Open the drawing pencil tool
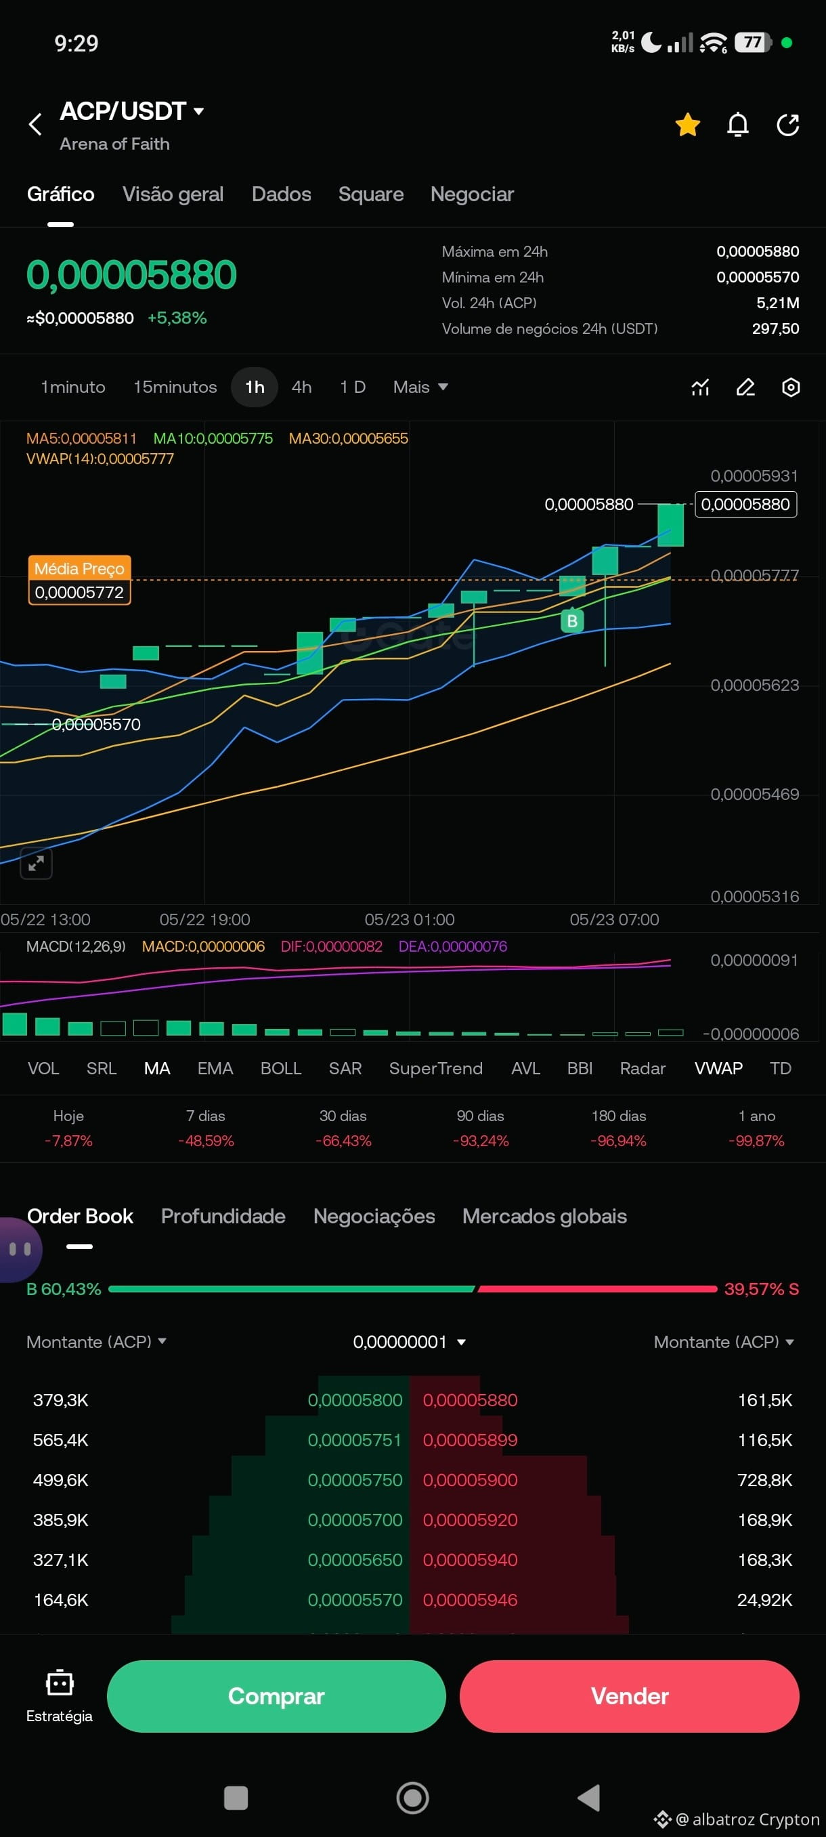 point(745,387)
